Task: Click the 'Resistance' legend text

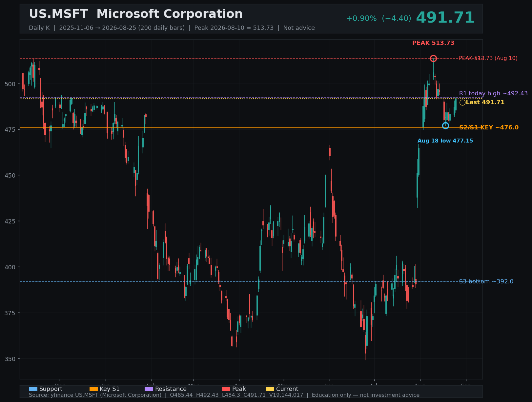Action: tap(171, 389)
